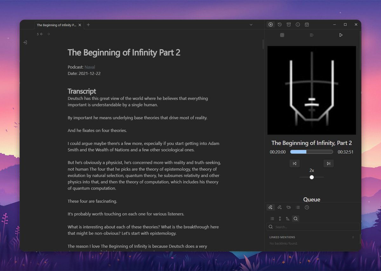
Task: Open the outgoing links tab icon
Action: click(x=280, y=207)
